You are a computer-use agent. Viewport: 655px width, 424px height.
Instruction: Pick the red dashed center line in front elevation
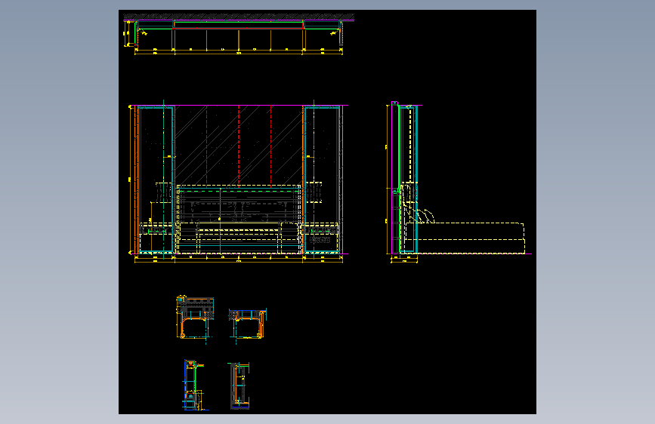click(239, 145)
